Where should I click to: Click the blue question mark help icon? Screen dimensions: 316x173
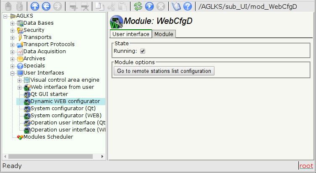point(188,6)
